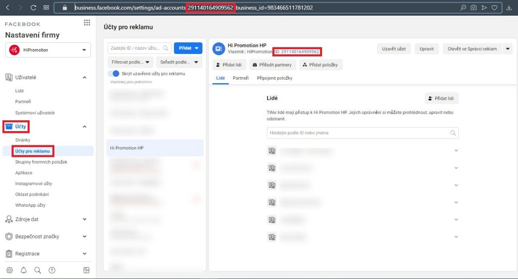Collapse the Účty section
518x279 pixels.
click(85, 127)
